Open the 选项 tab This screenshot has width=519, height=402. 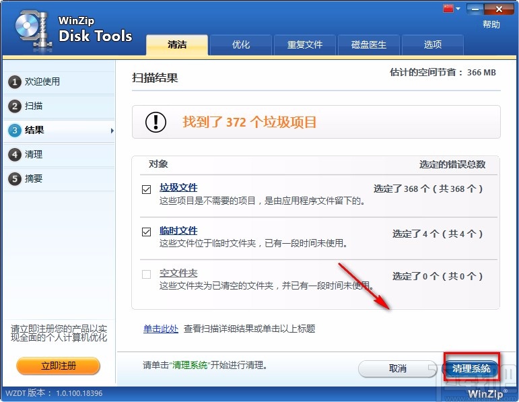coord(432,44)
